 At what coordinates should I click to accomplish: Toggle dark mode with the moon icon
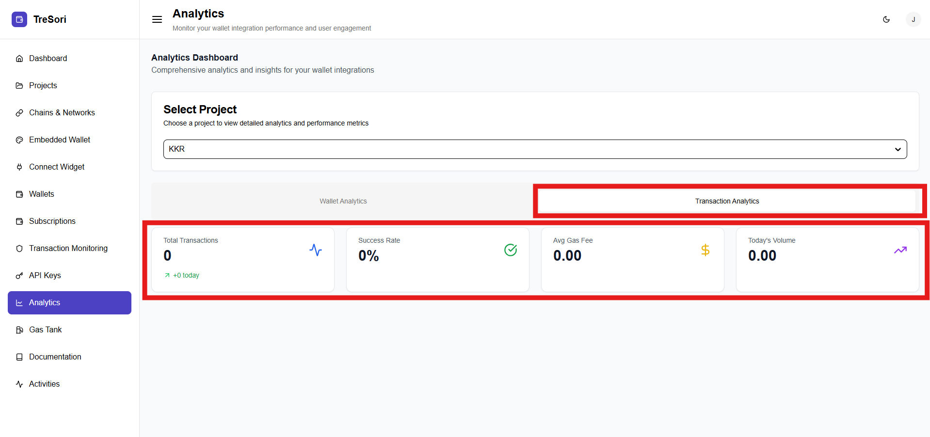tap(886, 19)
